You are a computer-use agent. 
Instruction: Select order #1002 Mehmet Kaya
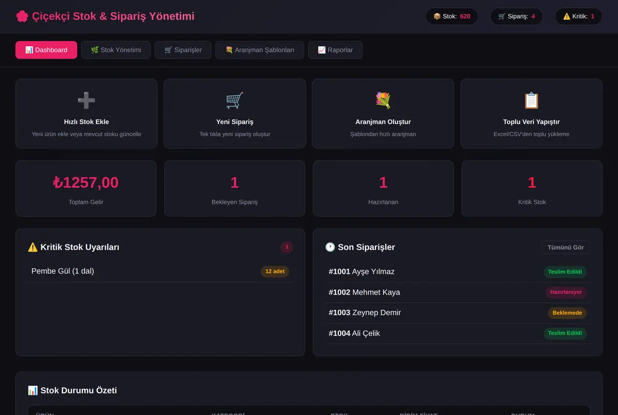[458, 292]
